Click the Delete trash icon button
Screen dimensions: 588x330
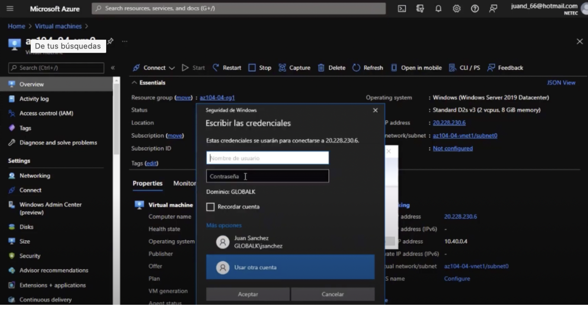click(331, 68)
